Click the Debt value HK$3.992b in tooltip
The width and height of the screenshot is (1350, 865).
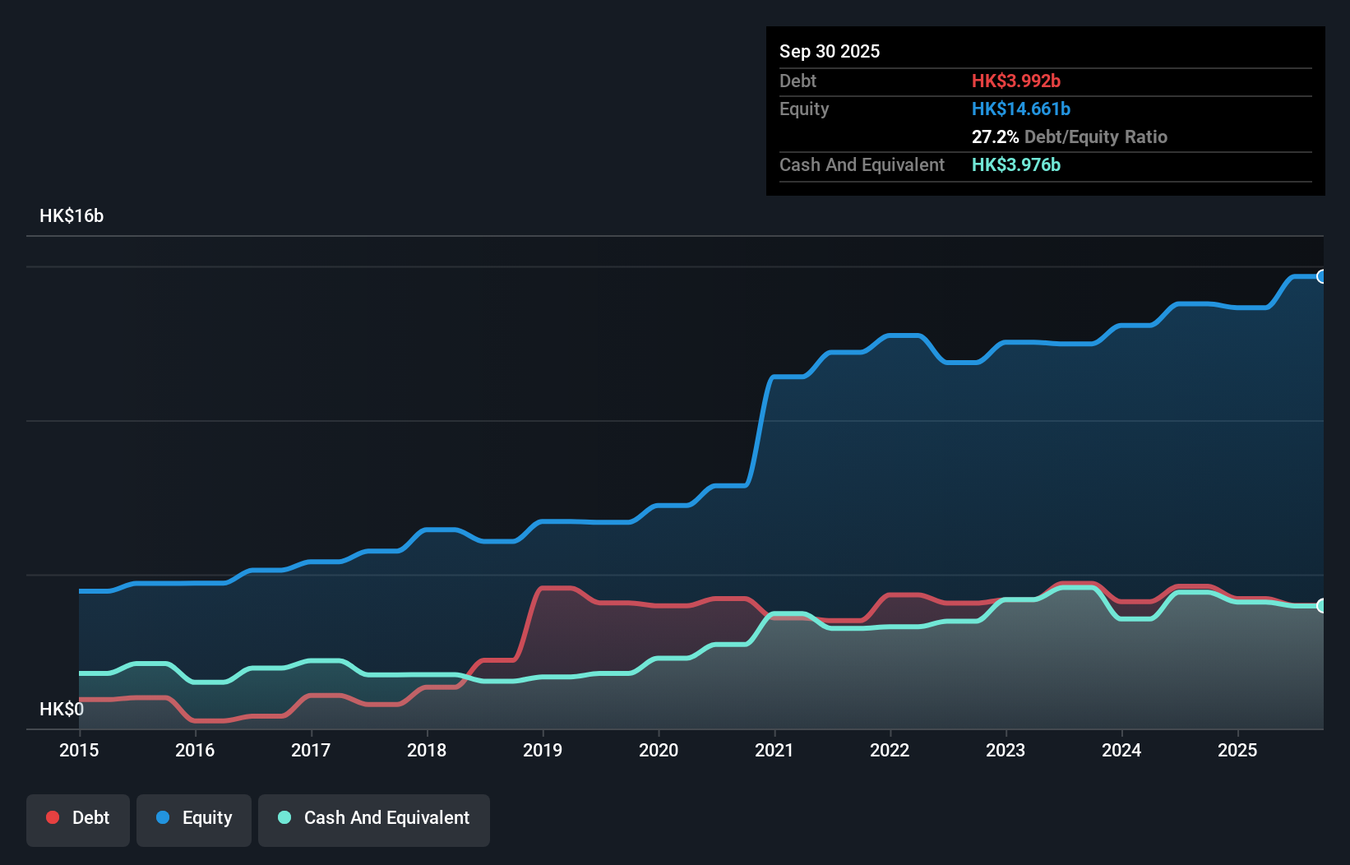click(1017, 81)
